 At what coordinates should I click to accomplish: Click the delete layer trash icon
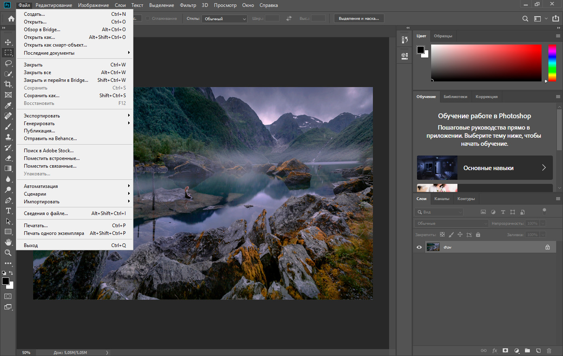click(549, 350)
